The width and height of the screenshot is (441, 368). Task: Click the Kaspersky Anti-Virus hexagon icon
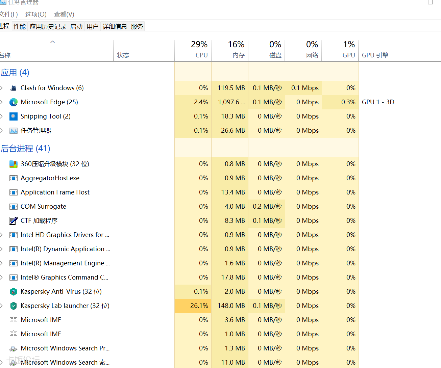[x=14, y=292]
